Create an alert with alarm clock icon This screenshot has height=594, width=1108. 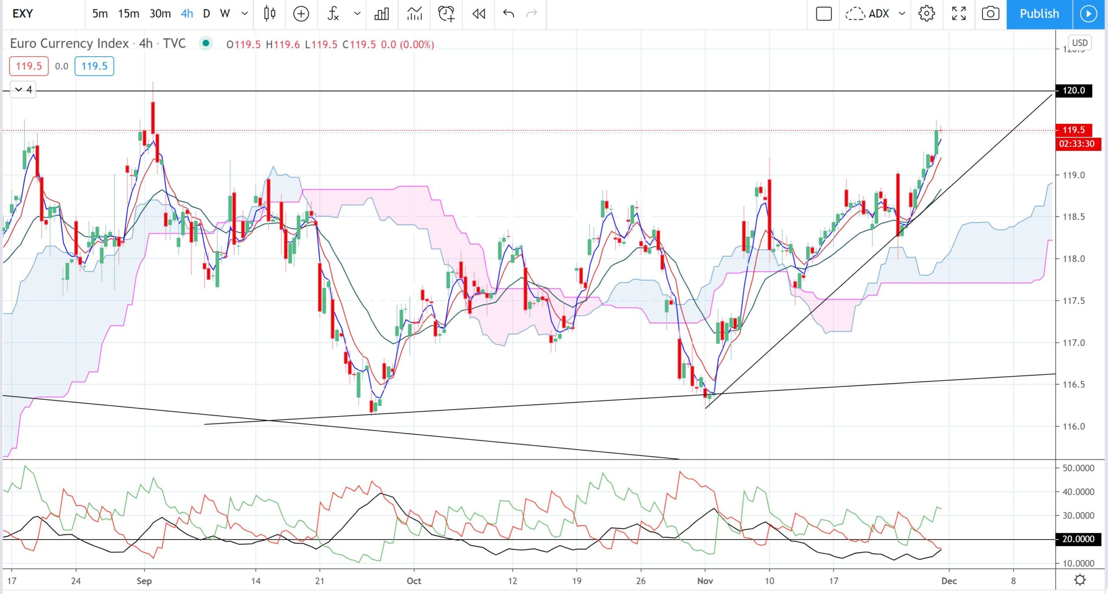(446, 14)
